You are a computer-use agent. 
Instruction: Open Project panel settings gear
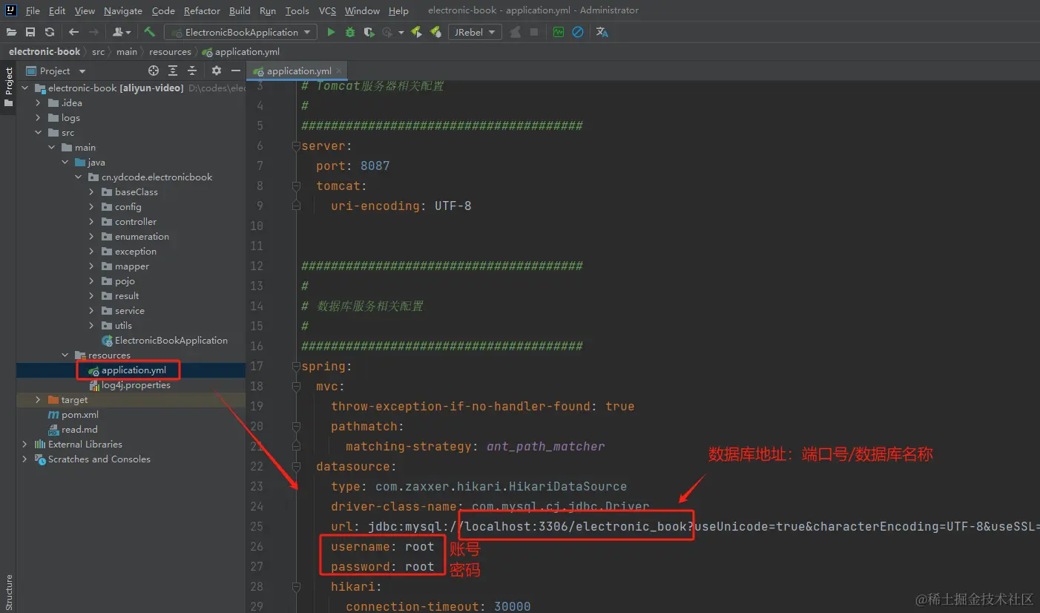coord(216,71)
